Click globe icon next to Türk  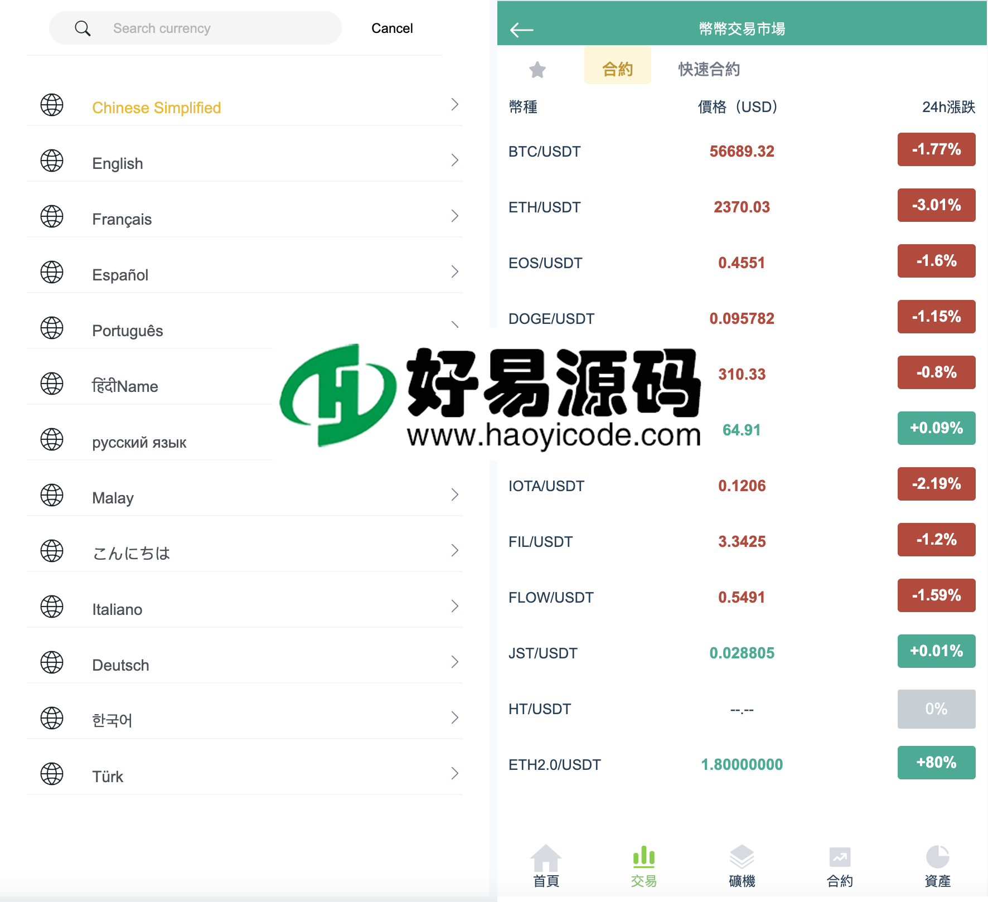pyautogui.click(x=52, y=774)
